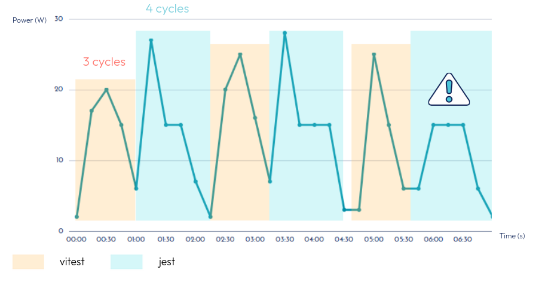Click the 25 W peak point near 05:00

point(374,54)
